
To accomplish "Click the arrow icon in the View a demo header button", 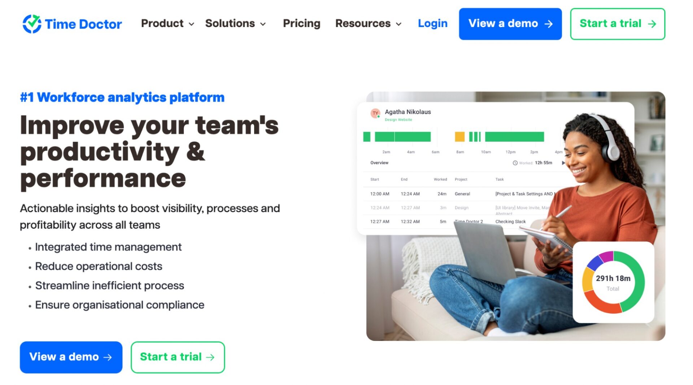I will point(549,24).
